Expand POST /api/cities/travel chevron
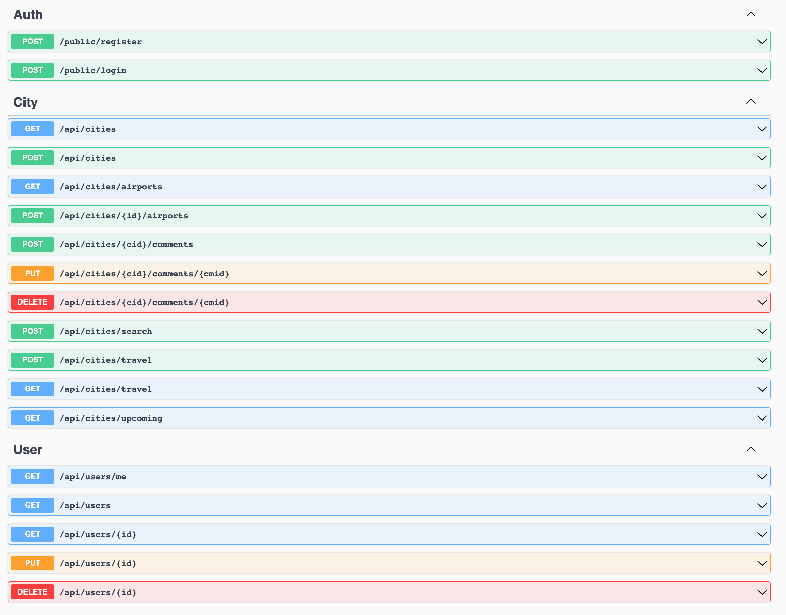Viewport: 786px width, 615px height. pyautogui.click(x=762, y=360)
